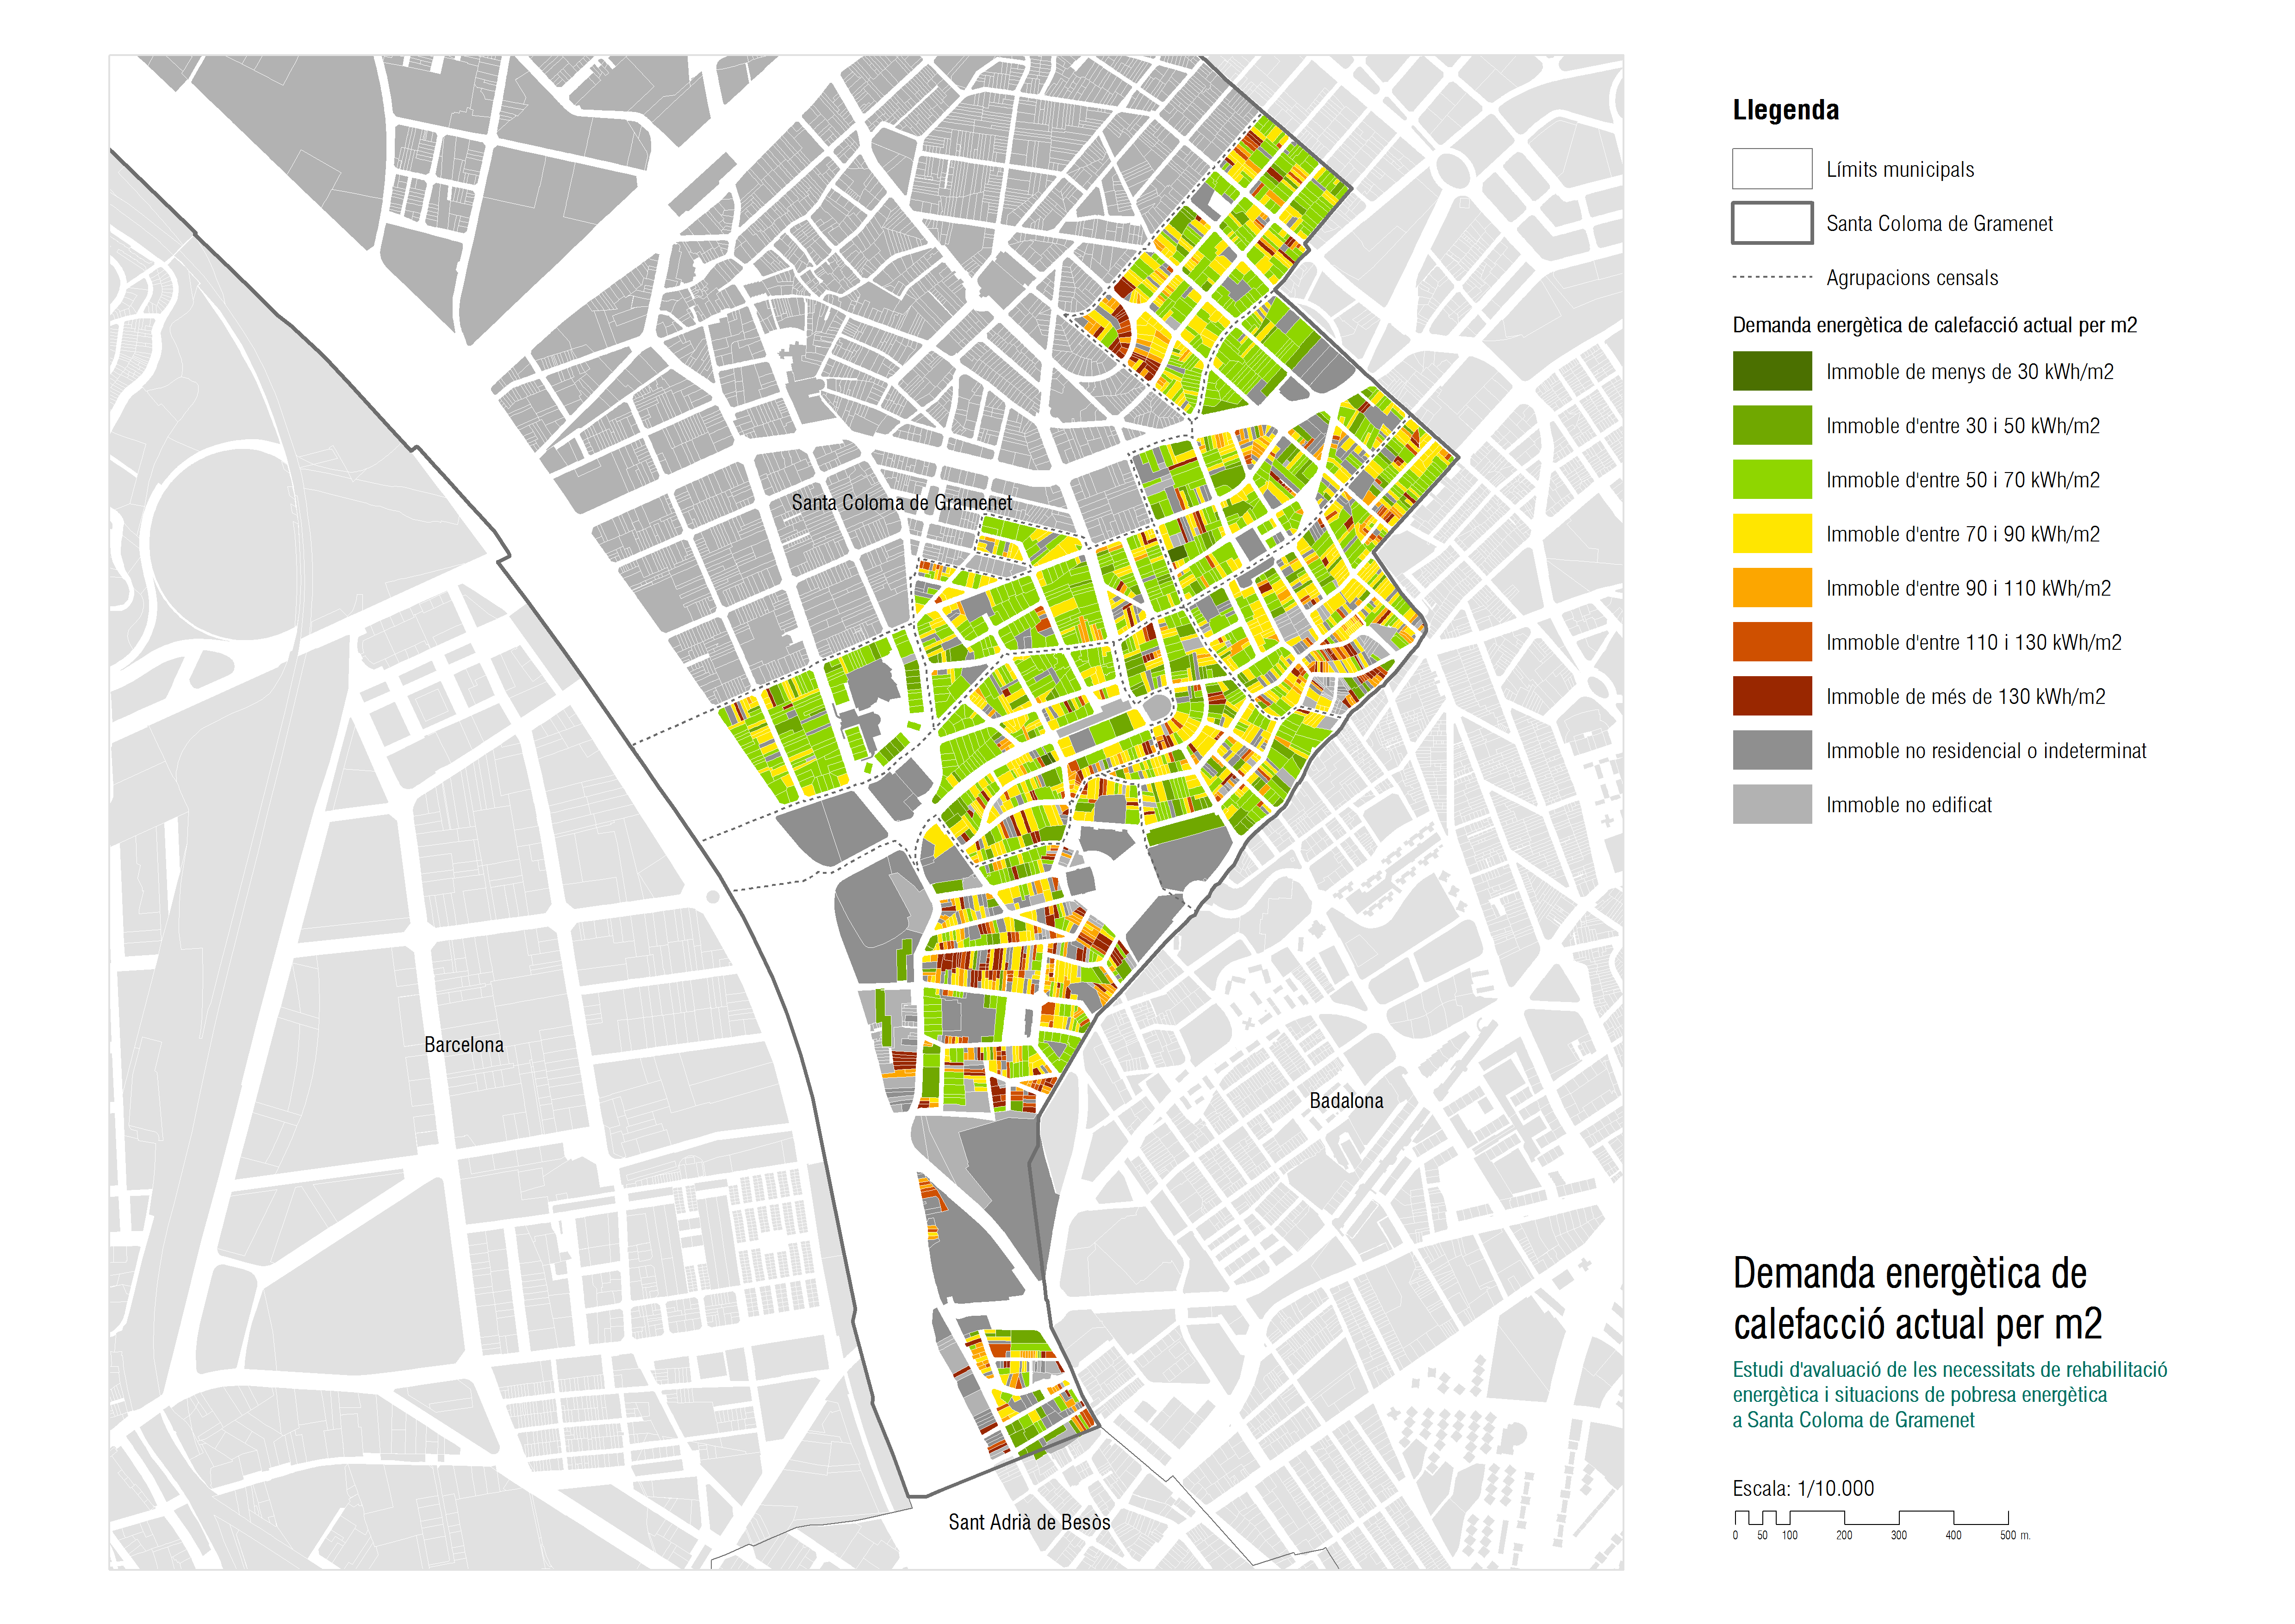Click 'Immoble d'entre 110 i 130 kWh/m2' label
The width and height of the screenshot is (2295, 1624).
tap(1973, 642)
